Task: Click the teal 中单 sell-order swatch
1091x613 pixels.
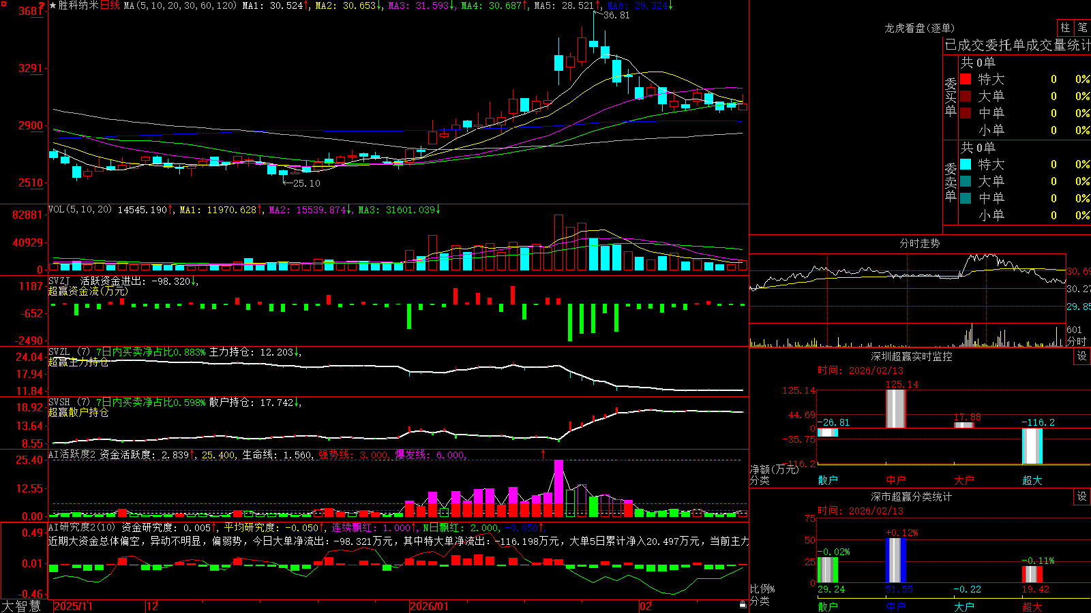Action: 966,198
